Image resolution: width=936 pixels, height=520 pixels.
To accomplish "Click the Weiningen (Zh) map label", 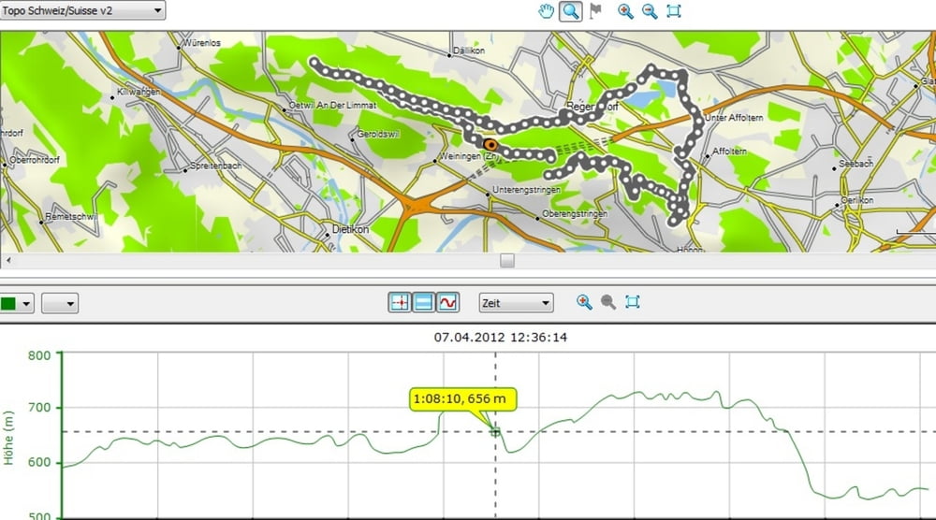I will 469,156.
